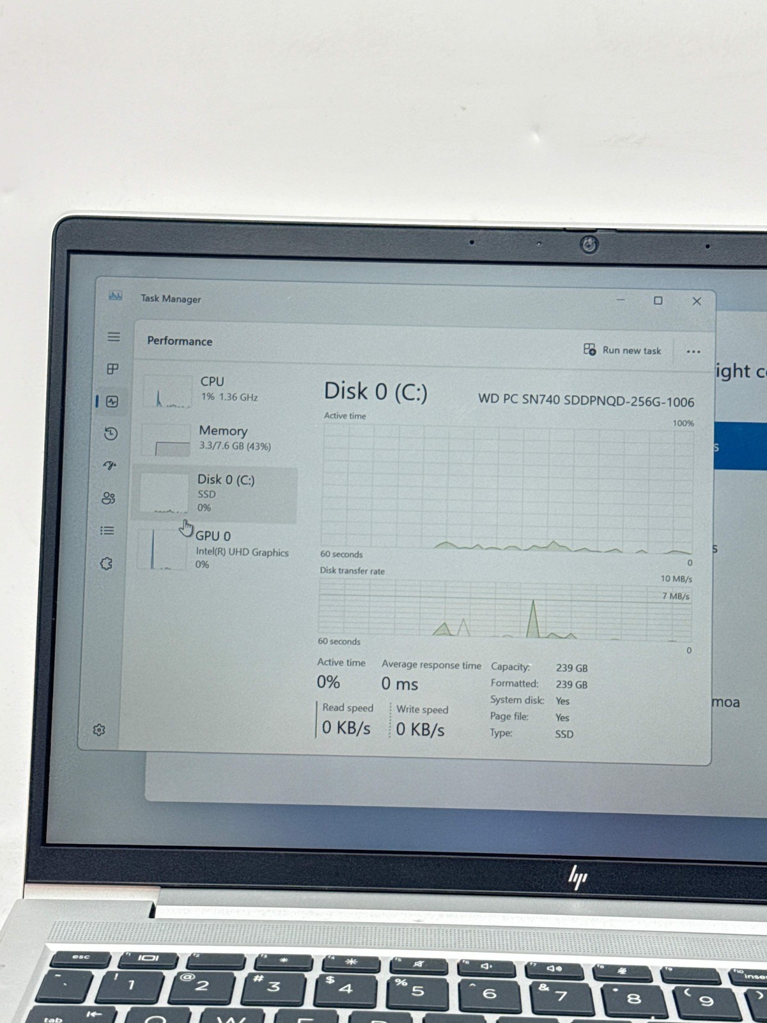
Task: Open the Task Manager hamburger navigation menu
Action: (114, 337)
